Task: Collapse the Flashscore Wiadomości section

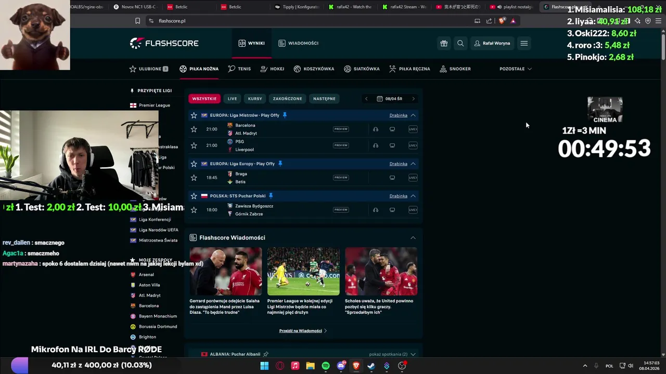Action: click(x=413, y=238)
